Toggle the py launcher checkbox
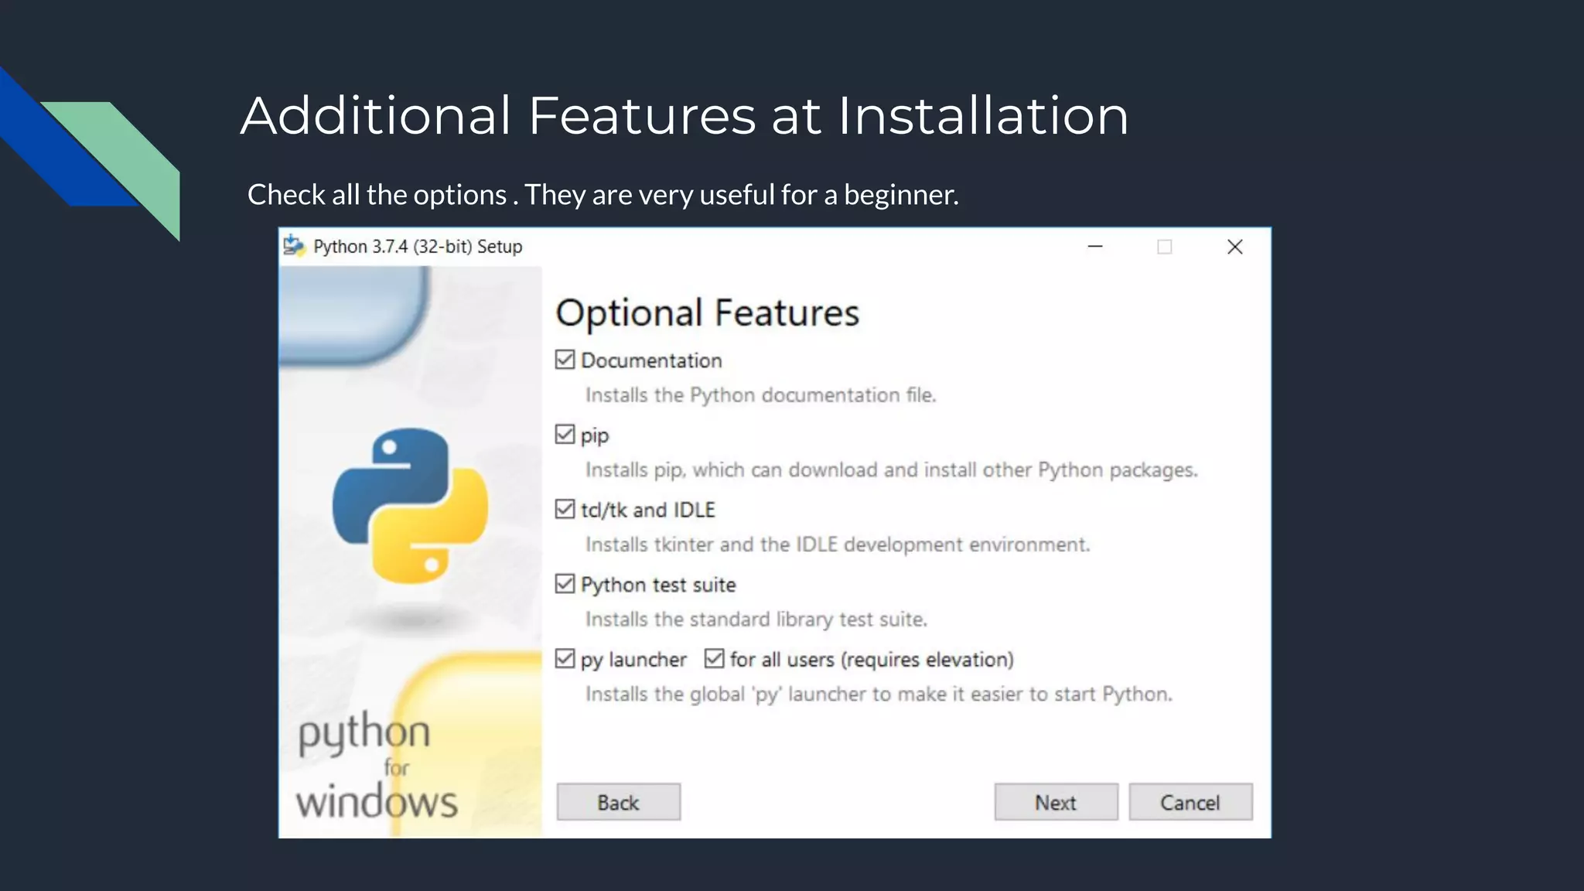Image resolution: width=1584 pixels, height=891 pixels. coord(565,659)
